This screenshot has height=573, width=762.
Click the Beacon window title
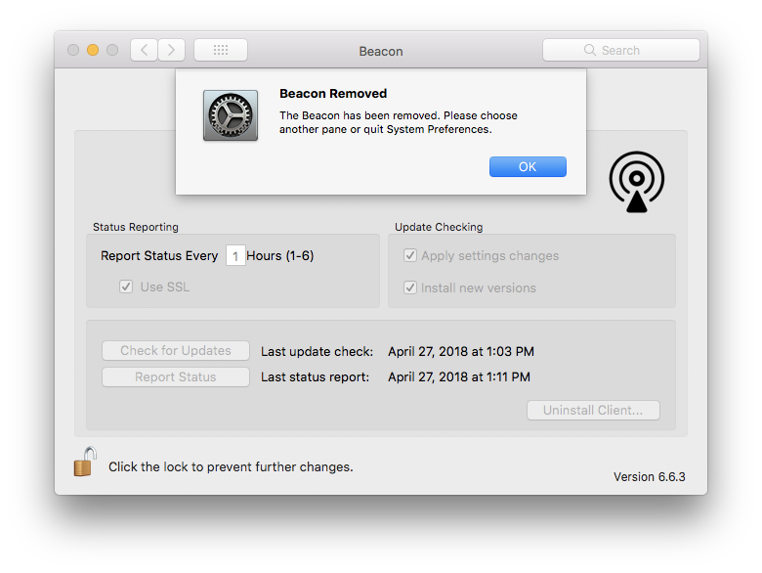(381, 51)
